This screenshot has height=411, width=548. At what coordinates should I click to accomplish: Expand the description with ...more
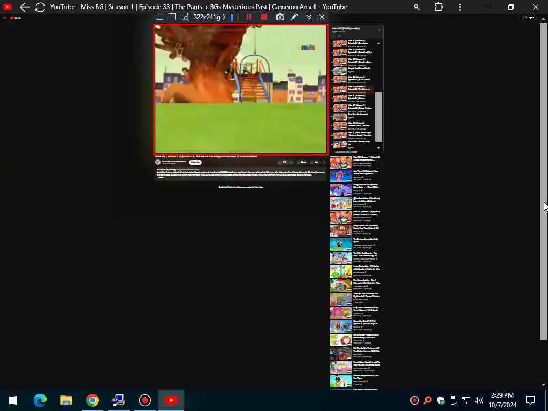(160, 178)
